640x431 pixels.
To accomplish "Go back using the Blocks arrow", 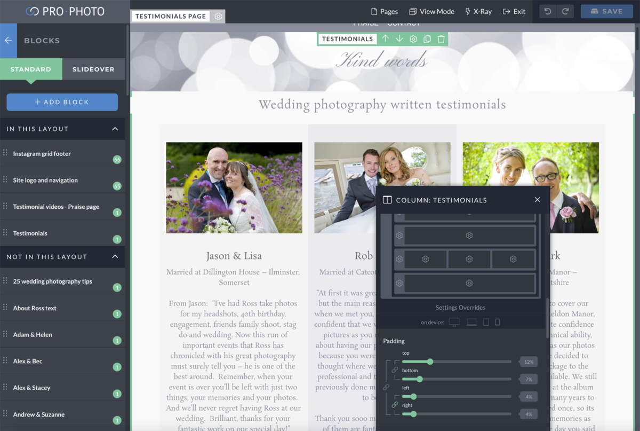I will coord(8,41).
